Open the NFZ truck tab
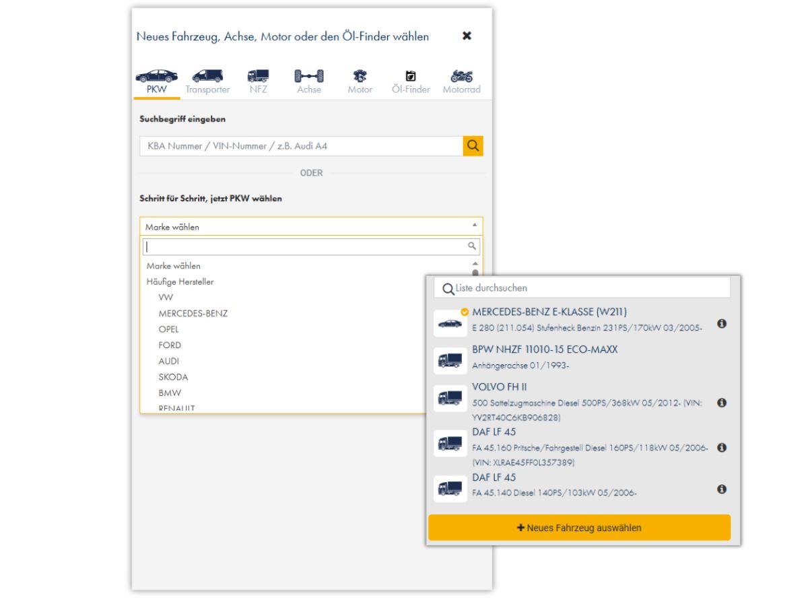 click(x=258, y=82)
